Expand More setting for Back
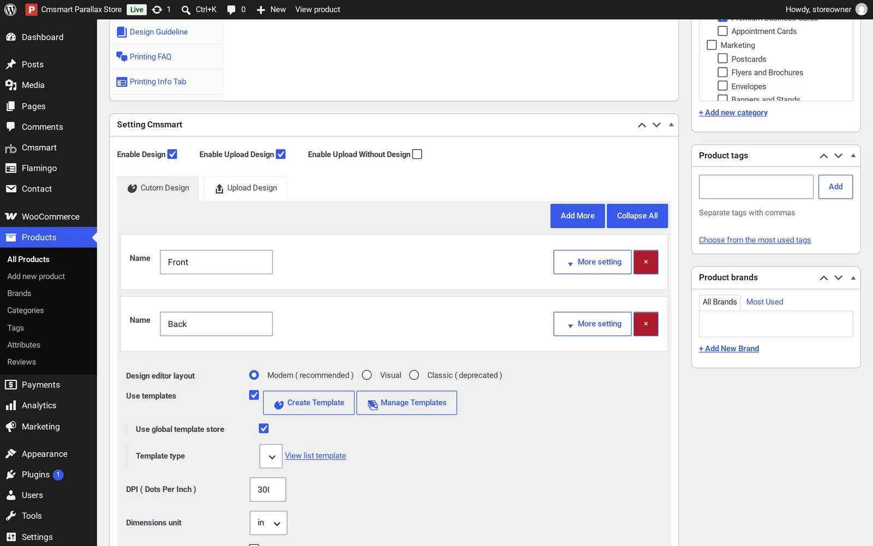The image size is (873, 546). (593, 324)
